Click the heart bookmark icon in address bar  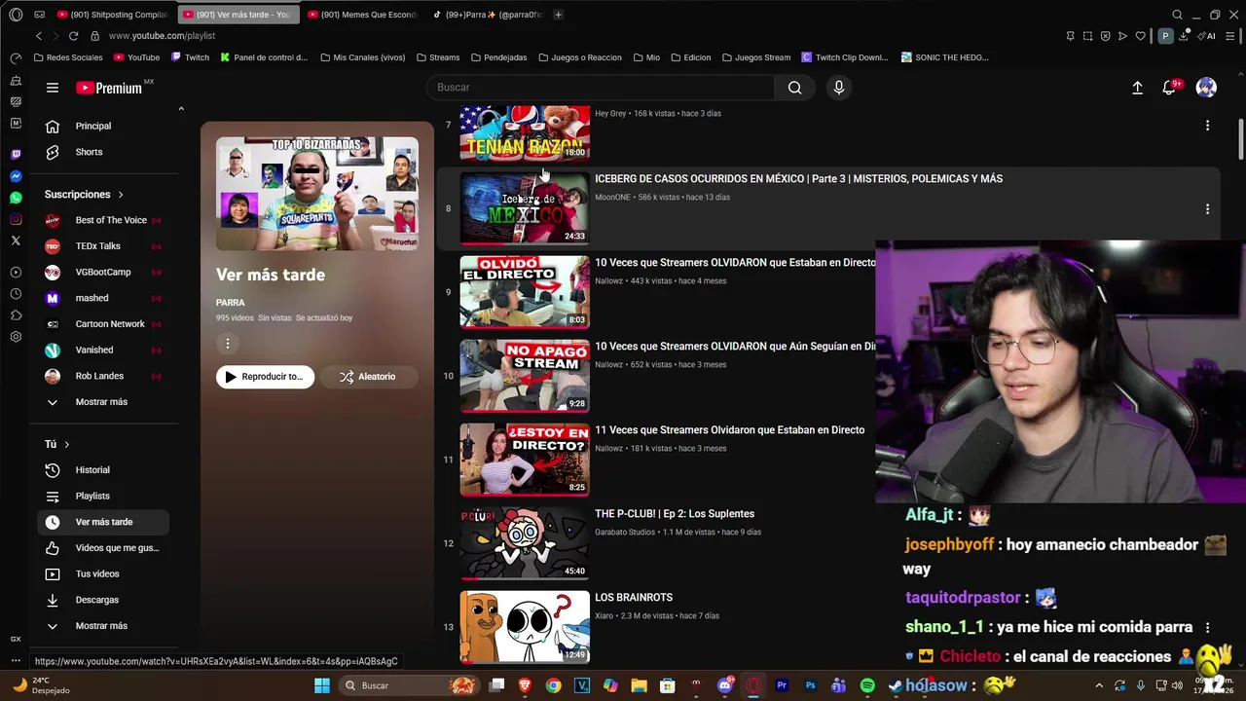click(x=1140, y=36)
